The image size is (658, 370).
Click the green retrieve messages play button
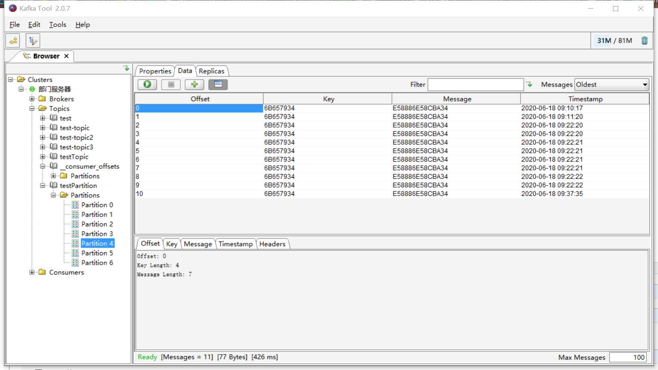pos(147,84)
